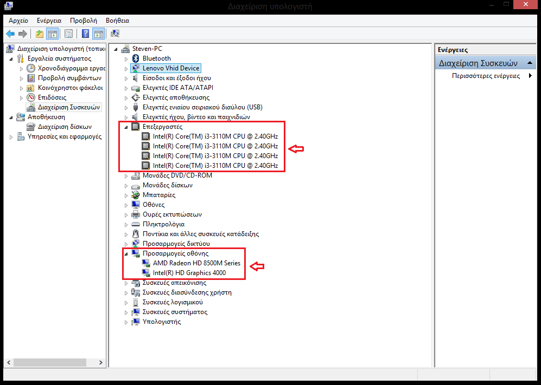This screenshot has height=385, width=541.
Task: Select Προβολή συμβάντων in left tree
Action: (x=69, y=78)
